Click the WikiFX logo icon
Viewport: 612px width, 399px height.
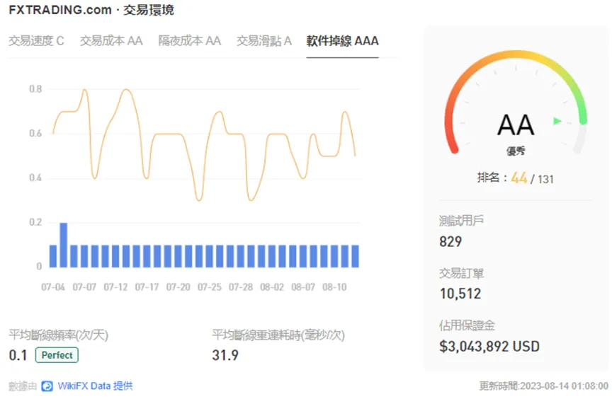[x=47, y=386]
